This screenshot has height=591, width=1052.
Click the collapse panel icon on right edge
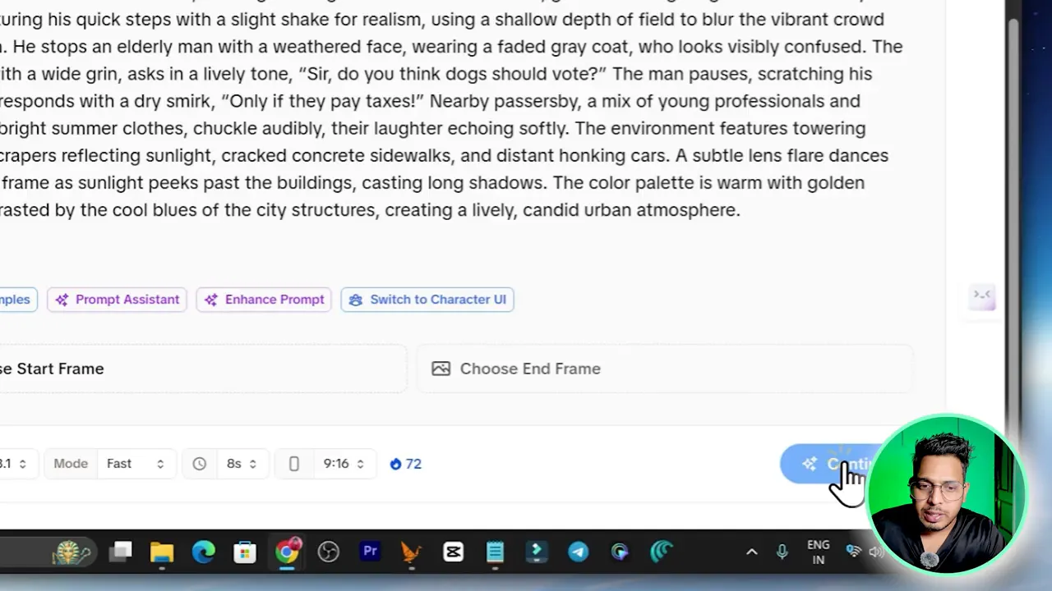tap(982, 295)
